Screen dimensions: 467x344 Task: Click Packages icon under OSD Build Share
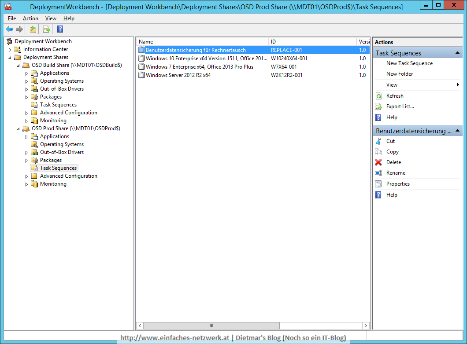(34, 97)
